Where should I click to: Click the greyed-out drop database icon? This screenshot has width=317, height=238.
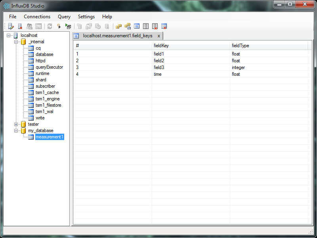point(107,26)
